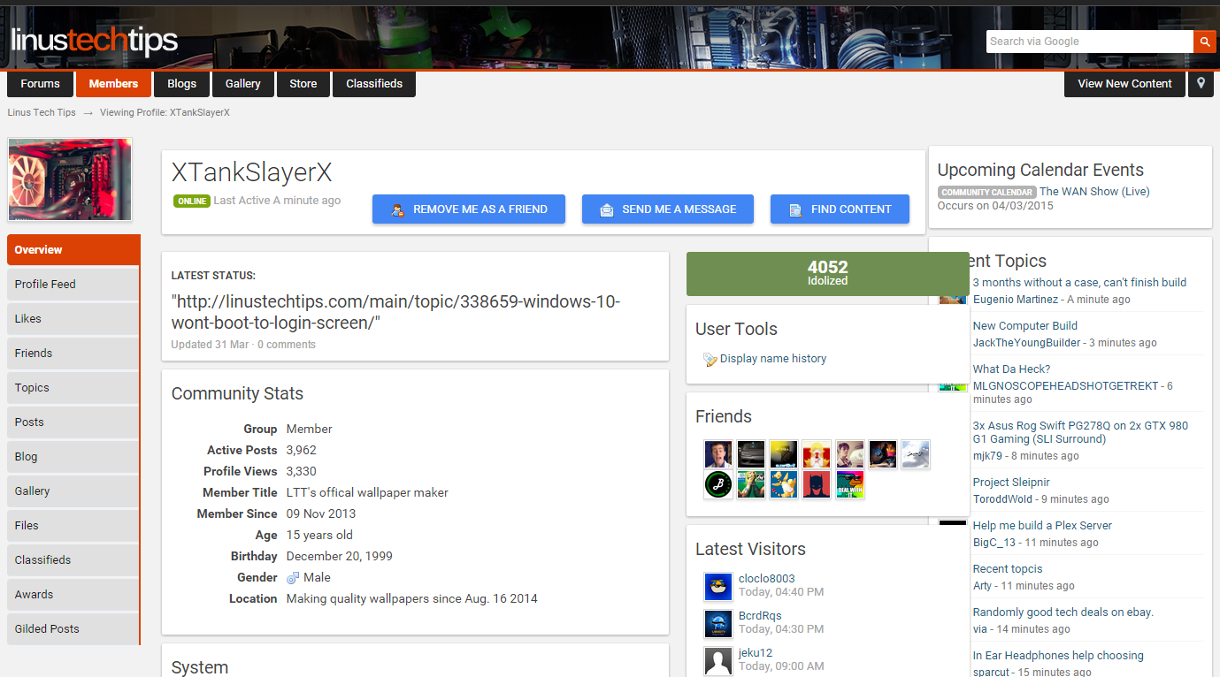Open 'Randomly good tech deals on ebay.' topic

click(1063, 612)
